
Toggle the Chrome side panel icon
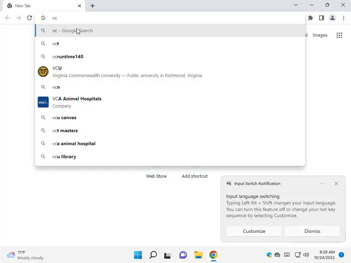click(x=322, y=18)
